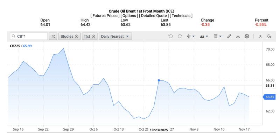
Task: Click the Nov 3 axis date
Action: 194,129
